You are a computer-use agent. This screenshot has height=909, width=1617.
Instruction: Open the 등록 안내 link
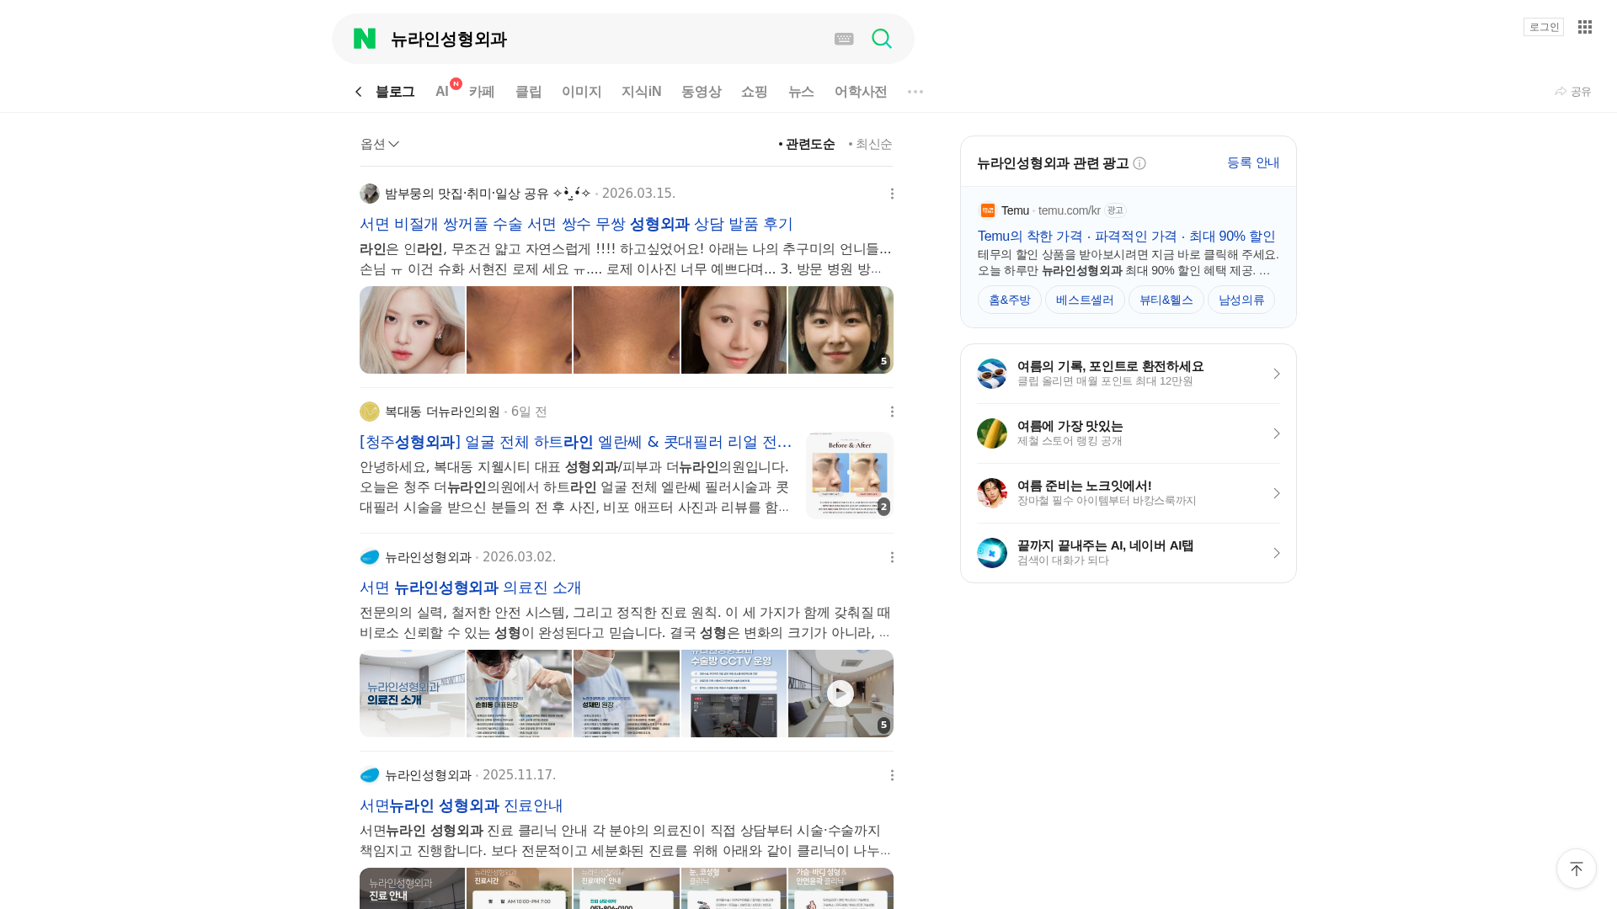pos(1253,162)
